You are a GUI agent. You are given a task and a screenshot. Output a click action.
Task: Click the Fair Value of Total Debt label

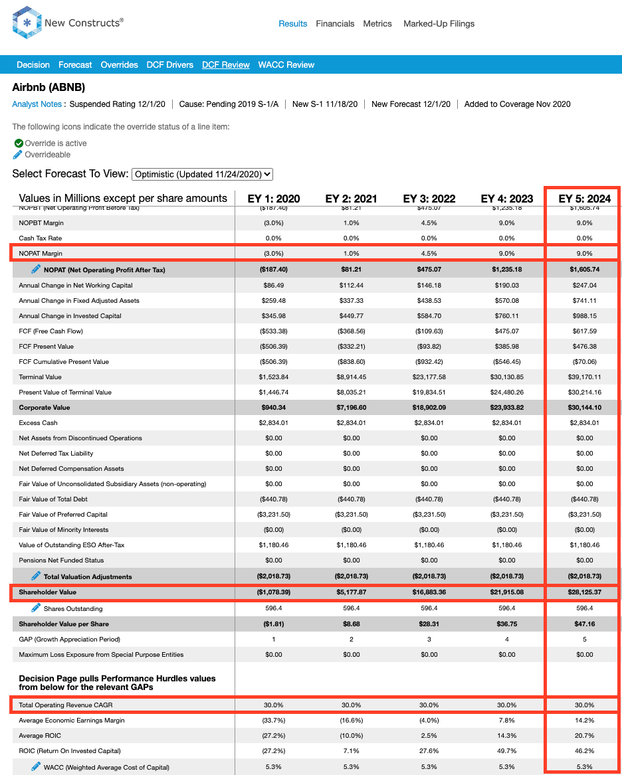pos(53,499)
